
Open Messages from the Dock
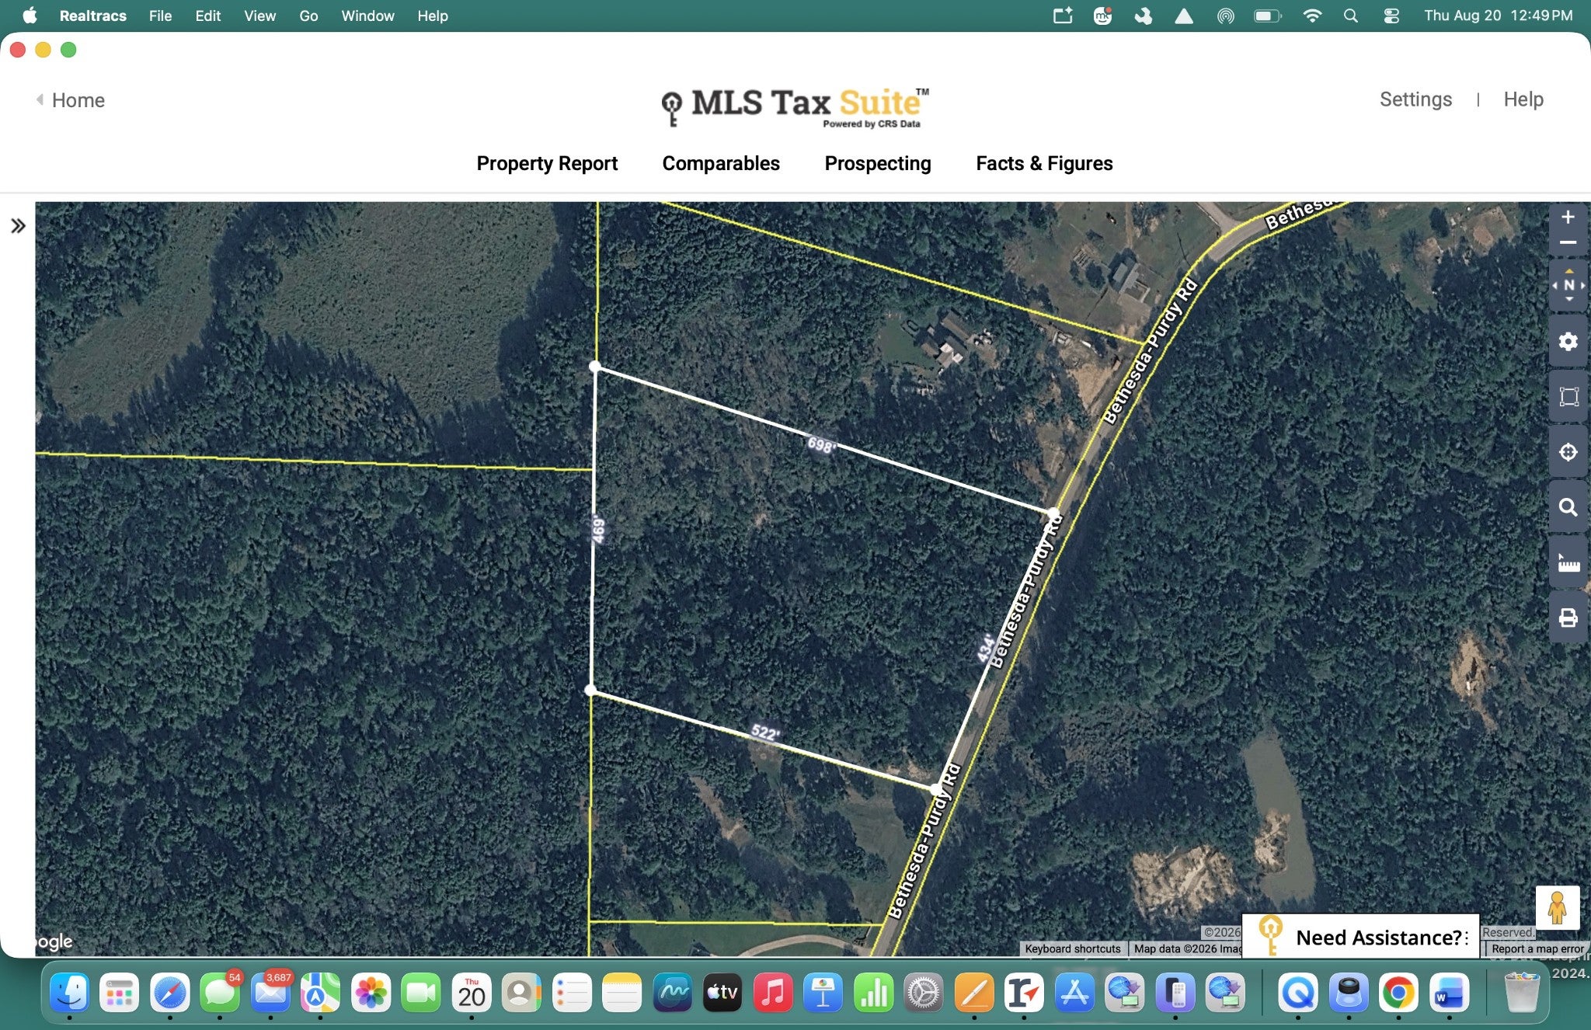220,993
